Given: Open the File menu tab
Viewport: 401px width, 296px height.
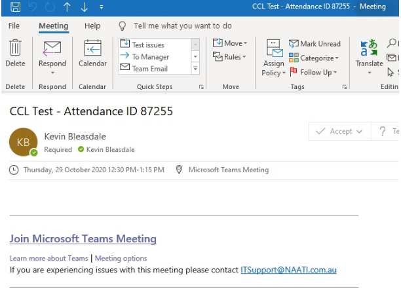Looking at the screenshot, I should (x=14, y=26).
